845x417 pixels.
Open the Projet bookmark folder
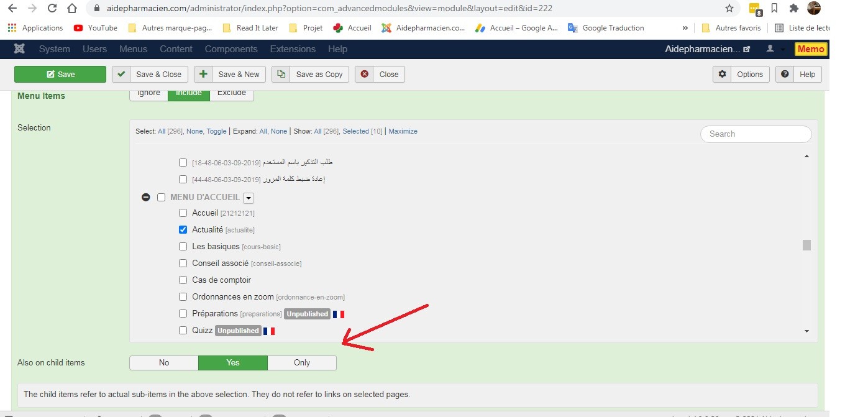[x=306, y=28]
